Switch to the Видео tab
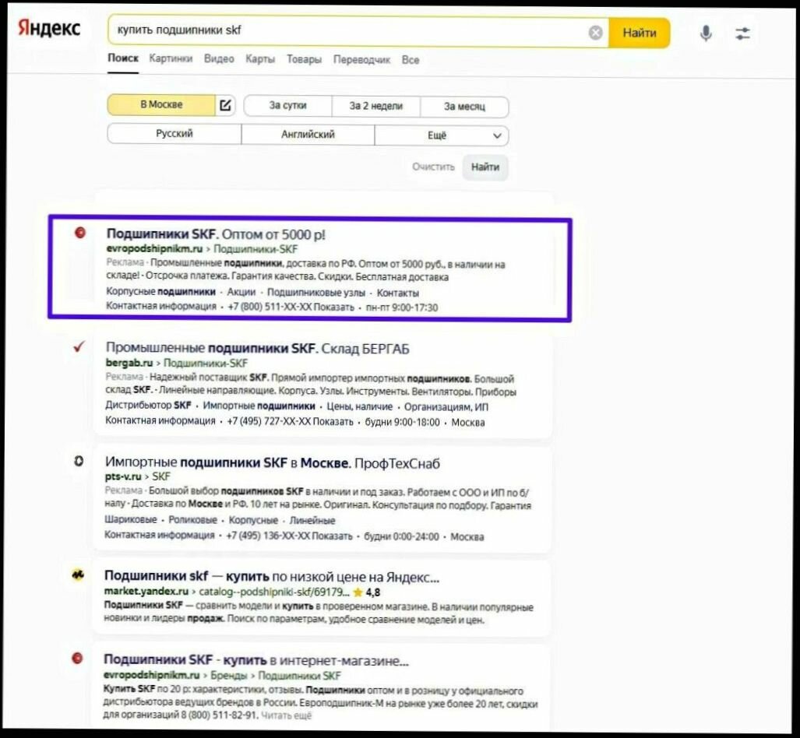Image resolution: width=800 pixels, height=738 pixels. [x=219, y=59]
